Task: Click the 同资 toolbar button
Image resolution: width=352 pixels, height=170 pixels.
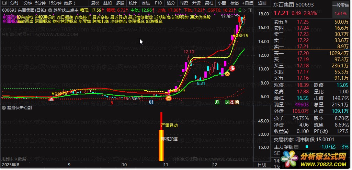Action: [x=184, y=3]
